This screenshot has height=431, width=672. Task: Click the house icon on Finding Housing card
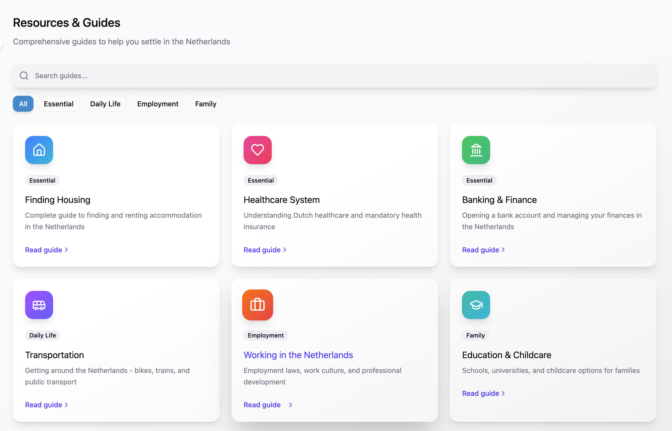click(x=39, y=150)
